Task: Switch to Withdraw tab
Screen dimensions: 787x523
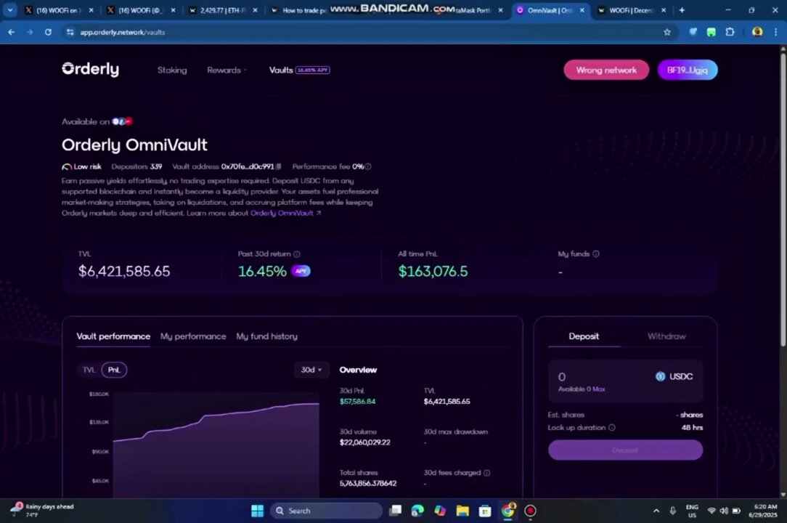Action: (x=666, y=336)
